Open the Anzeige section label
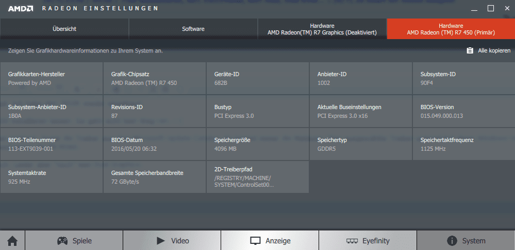Viewport: 515px width, 250px height. [278, 241]
